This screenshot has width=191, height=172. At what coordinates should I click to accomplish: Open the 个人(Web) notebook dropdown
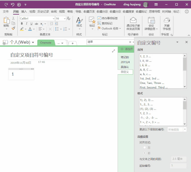33,42
